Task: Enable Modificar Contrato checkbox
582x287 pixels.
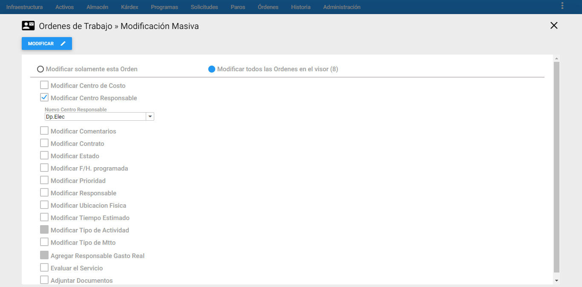Action: tap(44, 143)
